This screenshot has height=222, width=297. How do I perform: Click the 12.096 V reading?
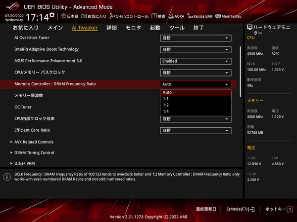254,164
